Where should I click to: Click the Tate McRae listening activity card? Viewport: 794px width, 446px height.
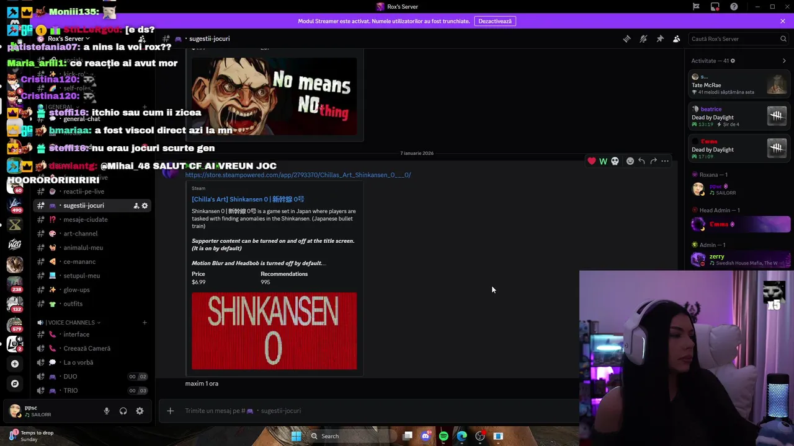click(740, 84)
